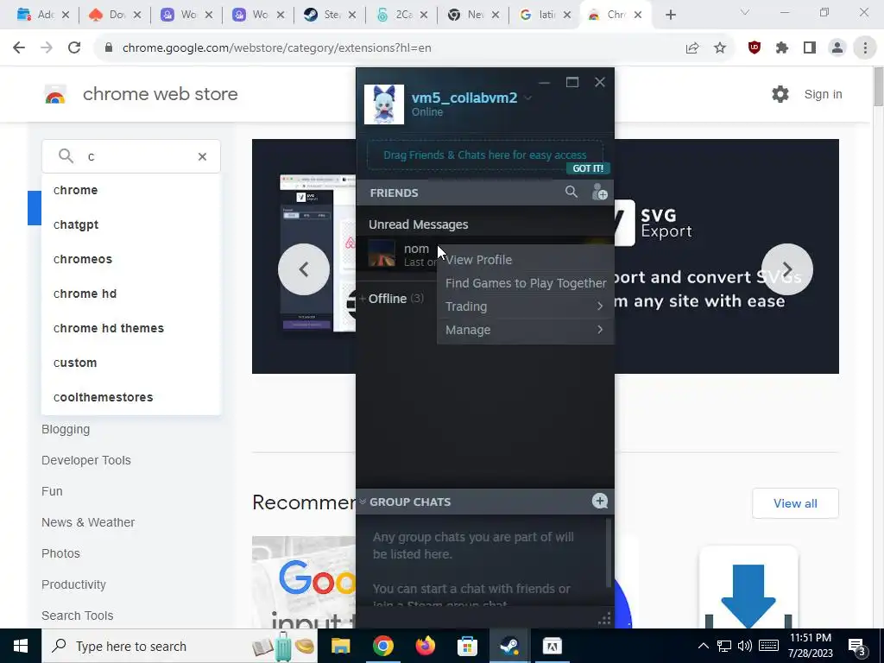Open Web Store settings gear icon
884x663 pixels.
click(x=780, y=94)
